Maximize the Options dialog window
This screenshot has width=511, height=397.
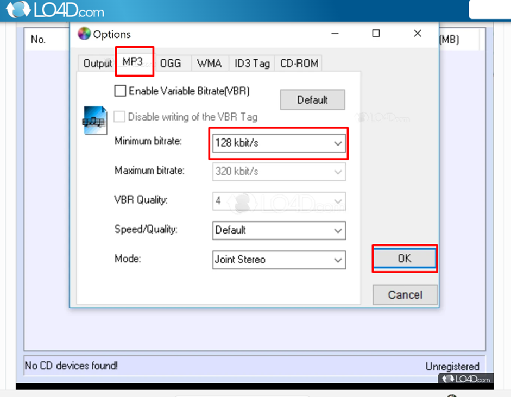(x=376, y=34)
